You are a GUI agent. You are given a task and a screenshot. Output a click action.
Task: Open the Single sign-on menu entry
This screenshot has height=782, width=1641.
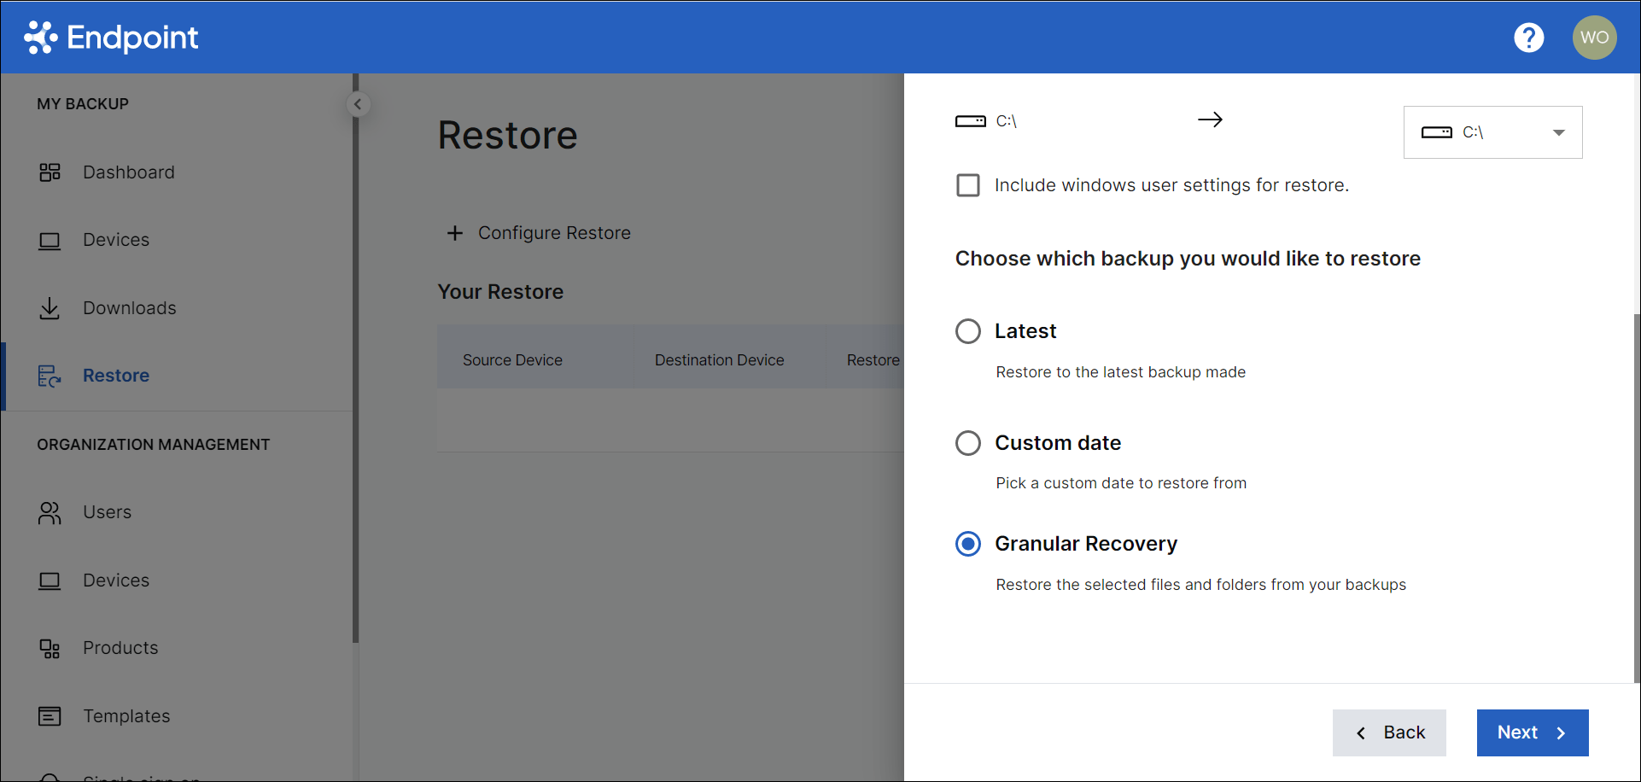[x=50, y=775]
